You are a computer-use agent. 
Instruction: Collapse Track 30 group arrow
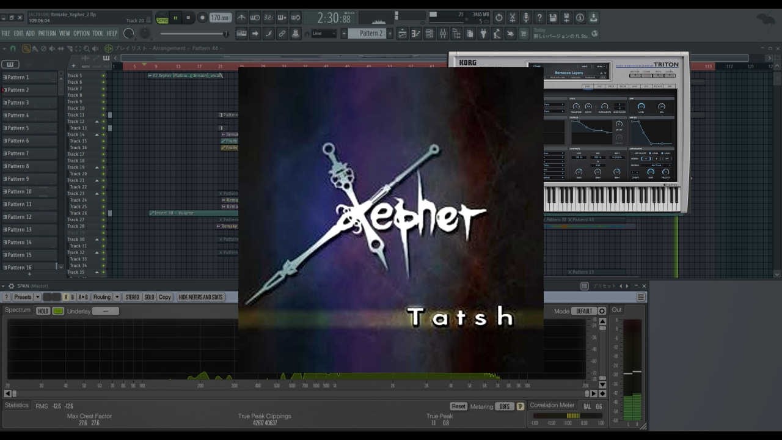pos(97,240)
